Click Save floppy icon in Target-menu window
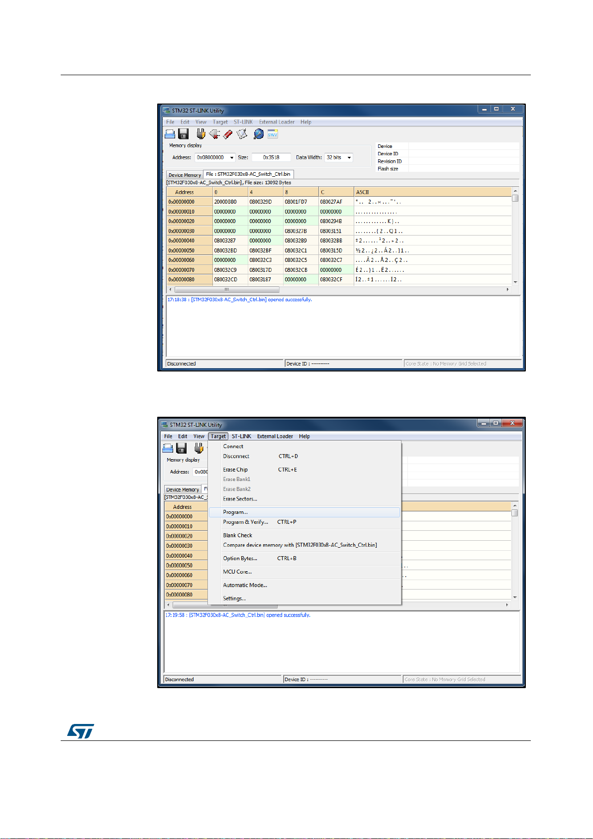This screenshot has width=593, height=839. coord(182,448)
